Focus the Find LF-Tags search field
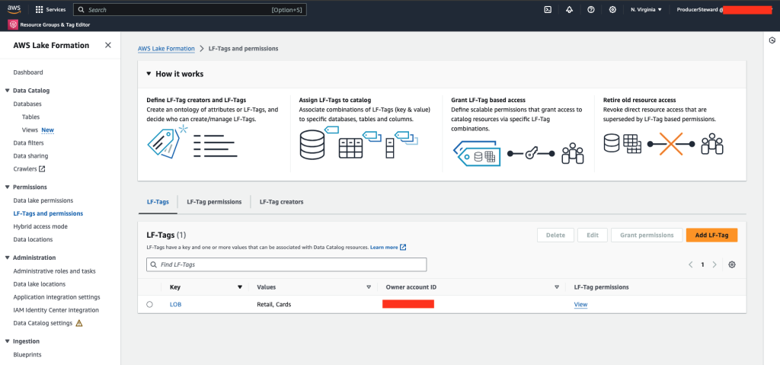Screen dimensions: 780x365 coord(286,264)
